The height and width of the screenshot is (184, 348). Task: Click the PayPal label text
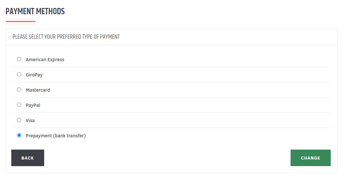[33, 105]
